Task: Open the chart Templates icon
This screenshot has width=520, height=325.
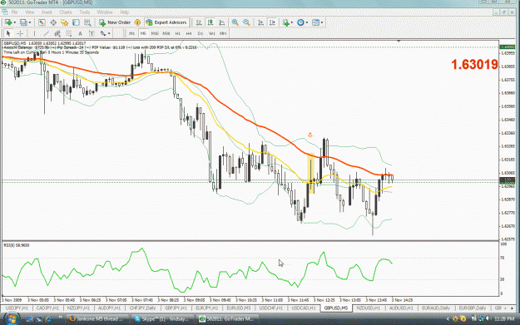Action: coord(315,22)
